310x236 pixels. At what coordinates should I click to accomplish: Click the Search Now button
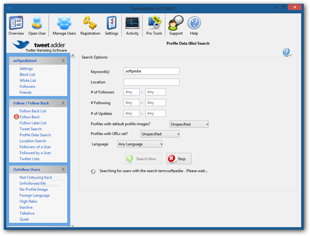[x=143, y=159]
